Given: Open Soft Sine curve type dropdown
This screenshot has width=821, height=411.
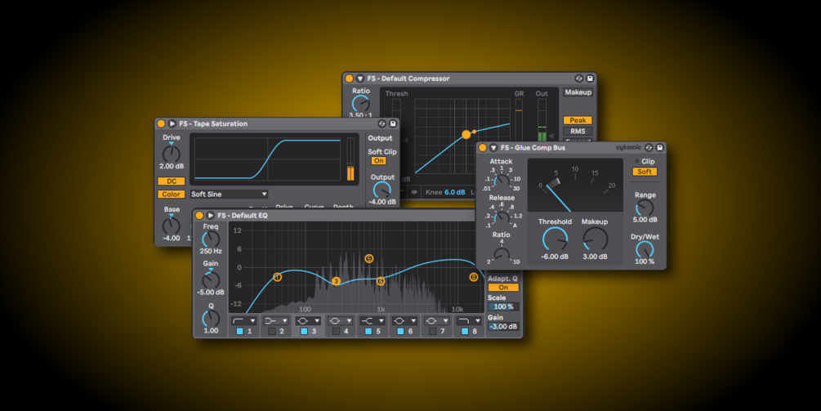Looking at the screenshot, I should [230, 194].
